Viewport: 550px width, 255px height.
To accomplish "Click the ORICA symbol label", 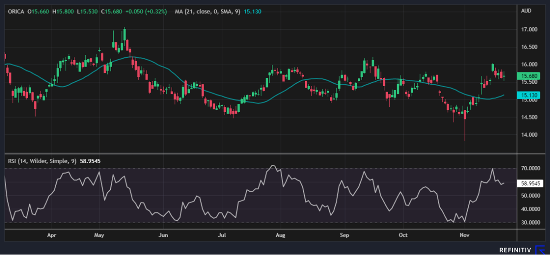I will pos(16,12).
